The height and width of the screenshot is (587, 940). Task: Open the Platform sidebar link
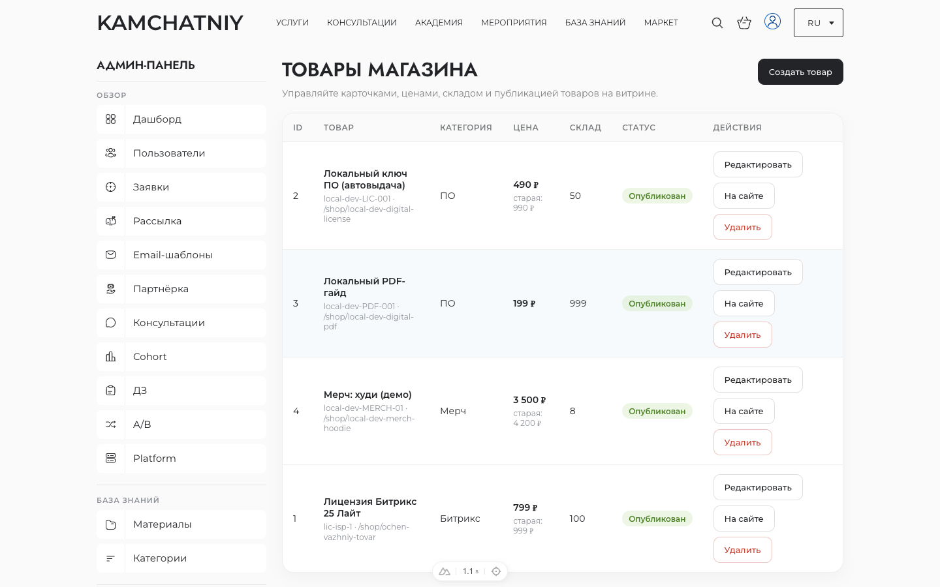[x=181, y=459]
